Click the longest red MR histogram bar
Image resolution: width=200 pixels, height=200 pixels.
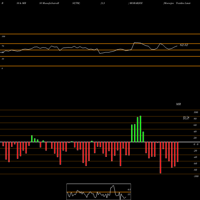coord(160,158)
